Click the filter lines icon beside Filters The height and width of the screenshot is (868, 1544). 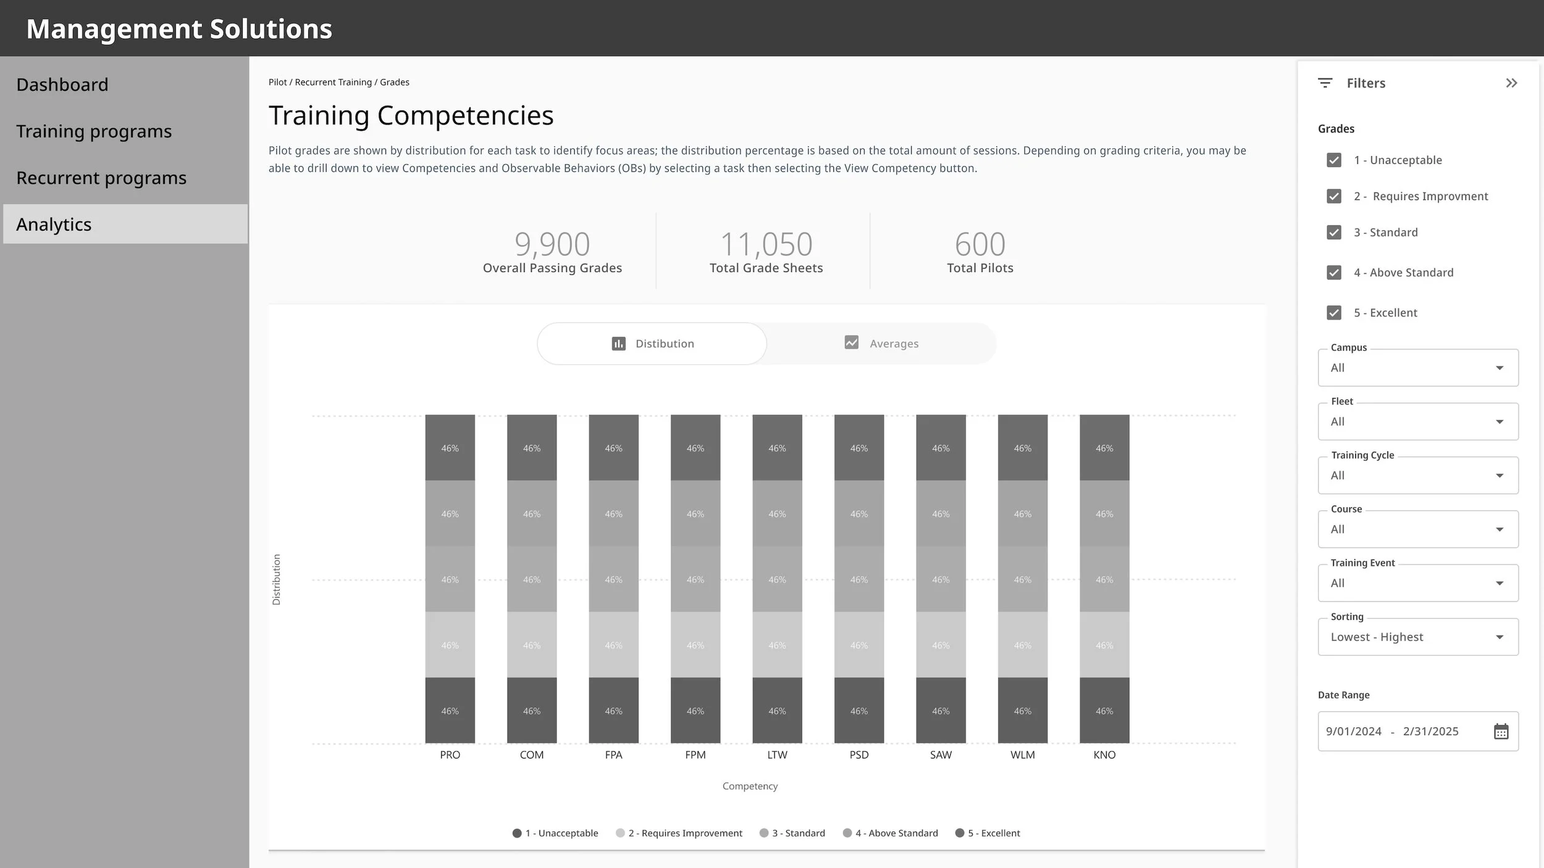point(1325,83)
